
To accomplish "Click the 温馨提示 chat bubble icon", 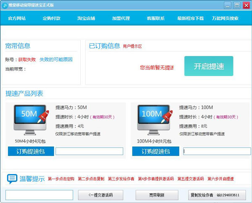I will pyautogui.click(x=12, y=179).
